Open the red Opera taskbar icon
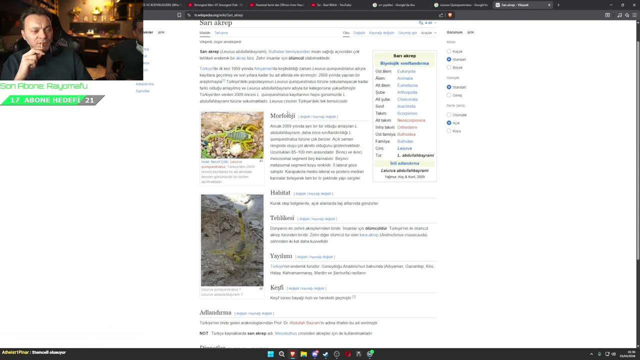 pos(347,354)
